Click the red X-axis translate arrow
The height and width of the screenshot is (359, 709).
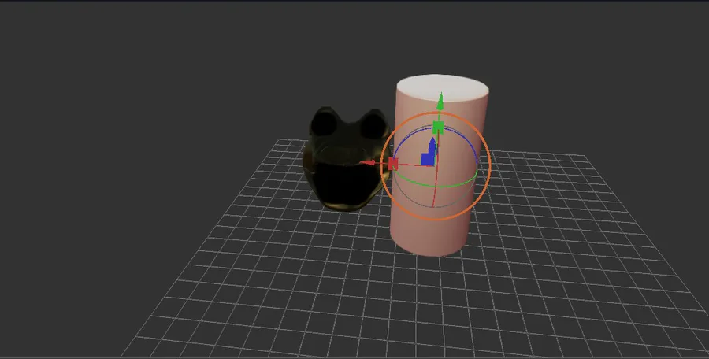coord(368,163)
